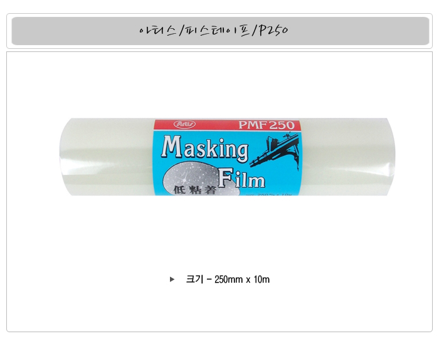This screenshot has width=439, height=361.
Task: Click the word Masking on the label
Action: click(205, 149)
